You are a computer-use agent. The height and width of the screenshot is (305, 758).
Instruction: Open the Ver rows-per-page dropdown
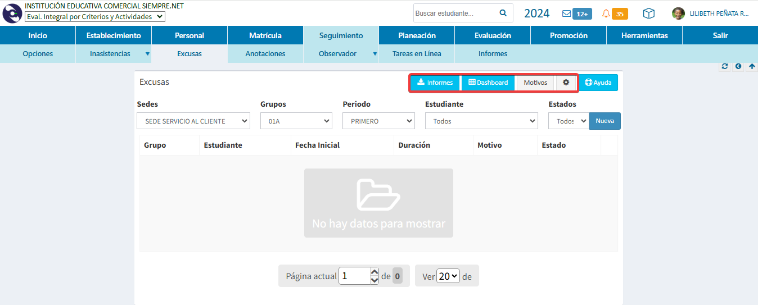448,276
